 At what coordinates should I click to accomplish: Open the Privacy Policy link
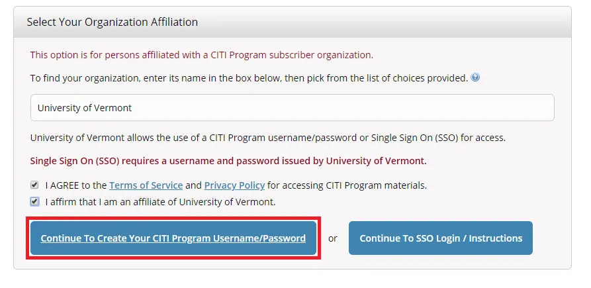(234, 185)
